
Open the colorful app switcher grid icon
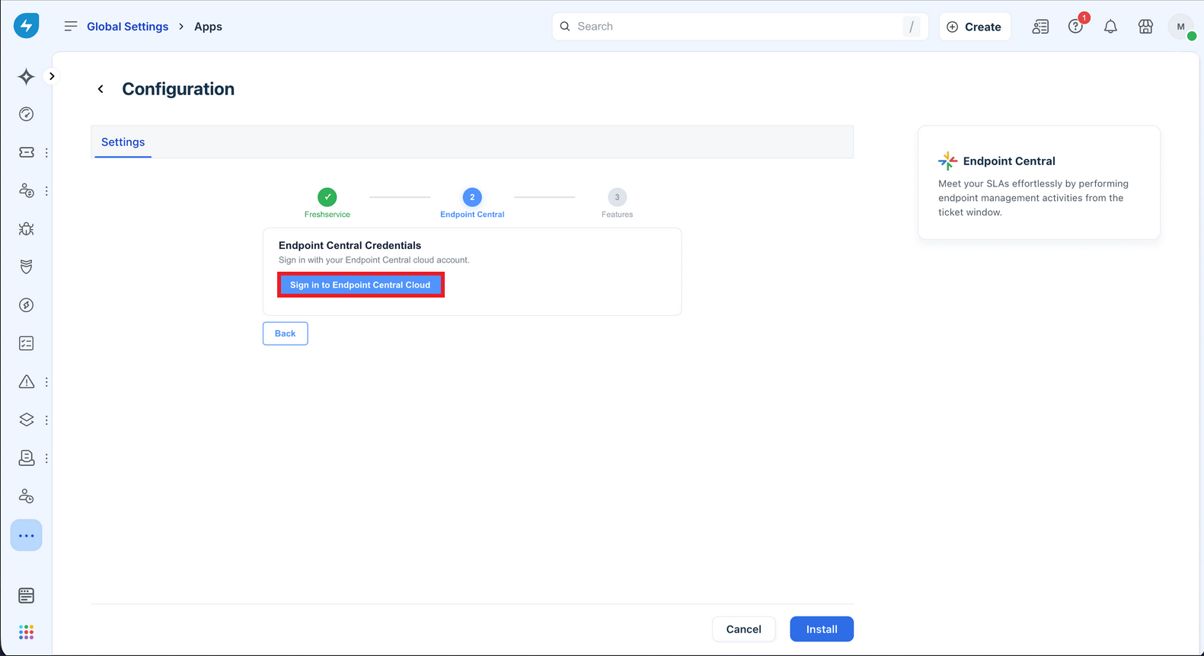pyautogui.click(x=26, y=632)
